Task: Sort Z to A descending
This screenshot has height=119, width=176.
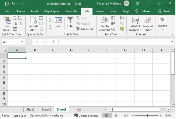Action: tap(51, 27)
